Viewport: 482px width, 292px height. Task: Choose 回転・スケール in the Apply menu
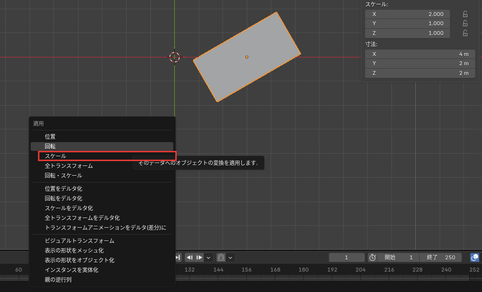click(102, 176)
